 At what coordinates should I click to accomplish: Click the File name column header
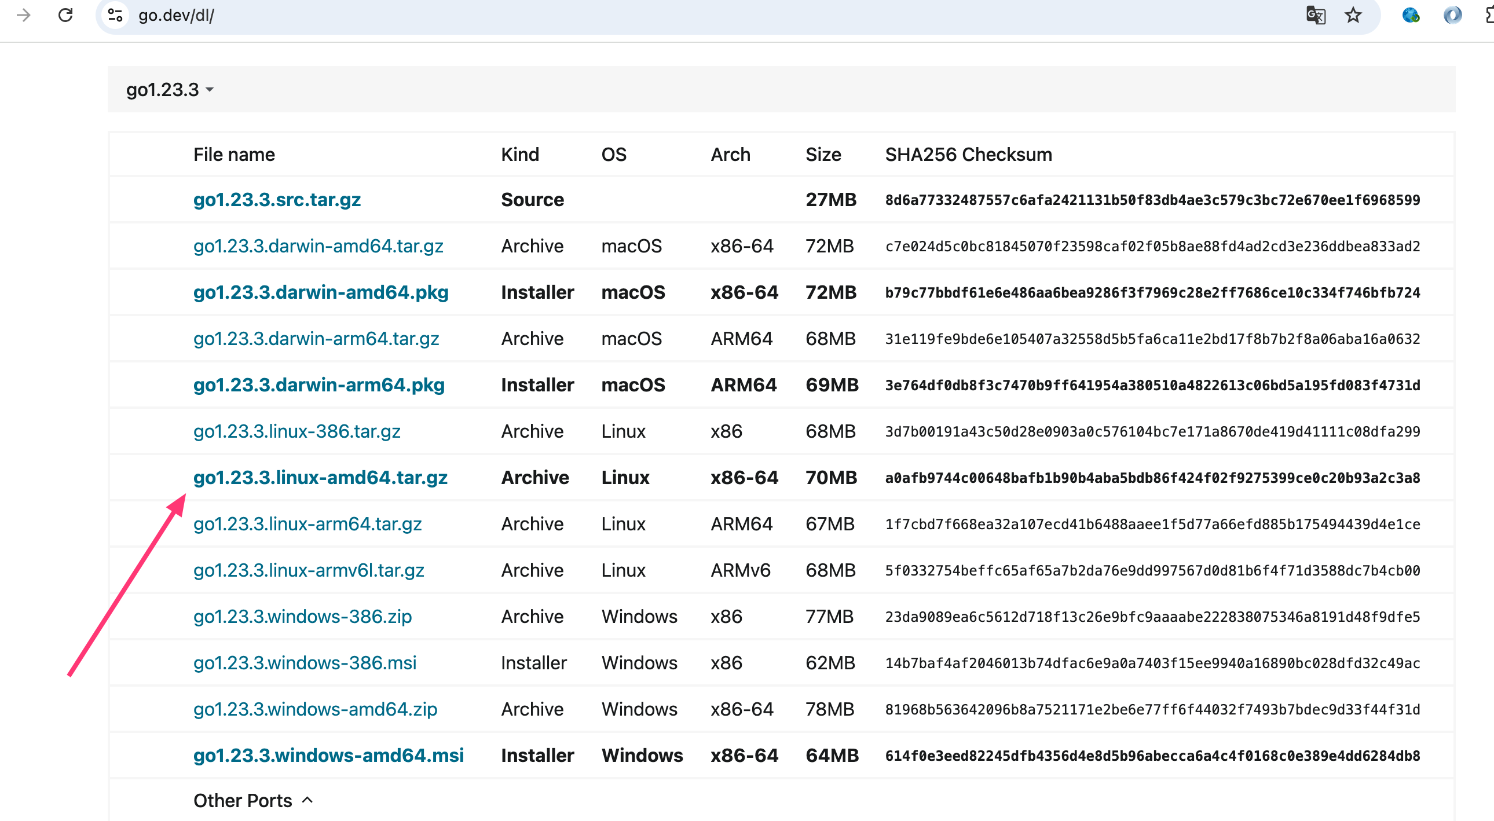[x=234, y=155]
